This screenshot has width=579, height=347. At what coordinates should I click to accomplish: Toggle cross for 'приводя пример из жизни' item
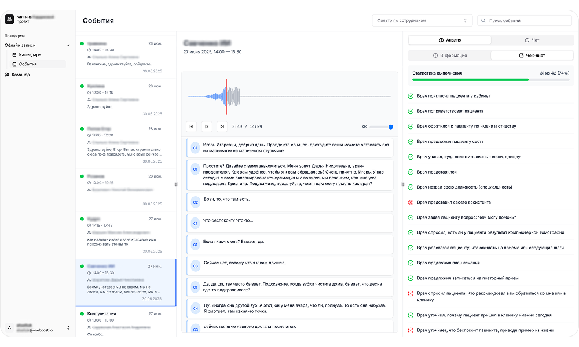point(411,330)
